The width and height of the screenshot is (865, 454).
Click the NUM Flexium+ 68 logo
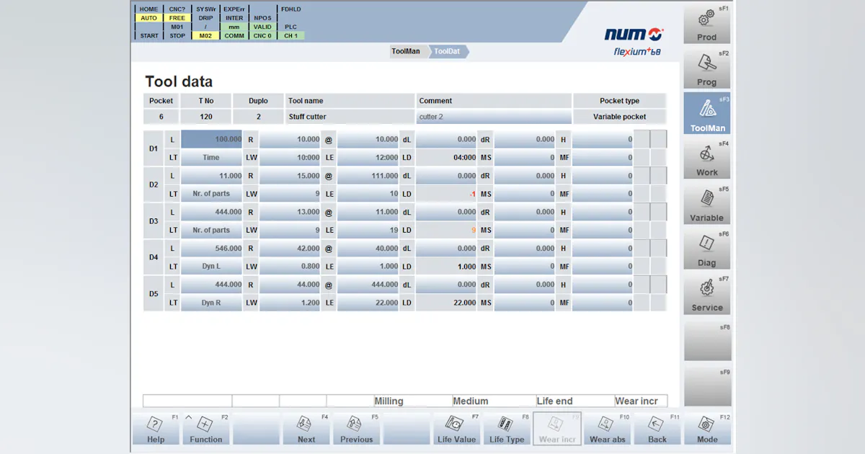tap(634, 42)
